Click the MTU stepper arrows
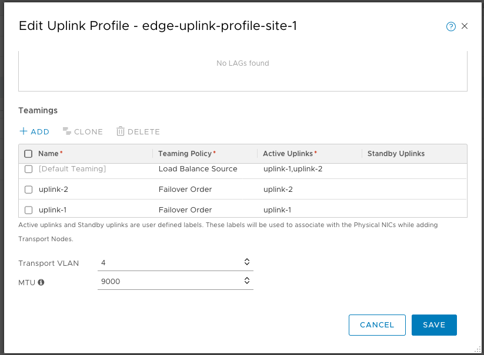This screenshot has width=484, height=355. point(247,281)
